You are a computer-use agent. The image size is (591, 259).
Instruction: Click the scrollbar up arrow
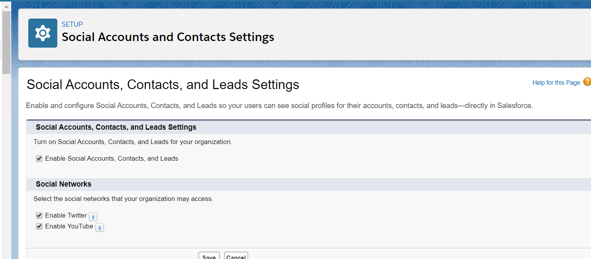pyautogui.click(x=6, y=7)
